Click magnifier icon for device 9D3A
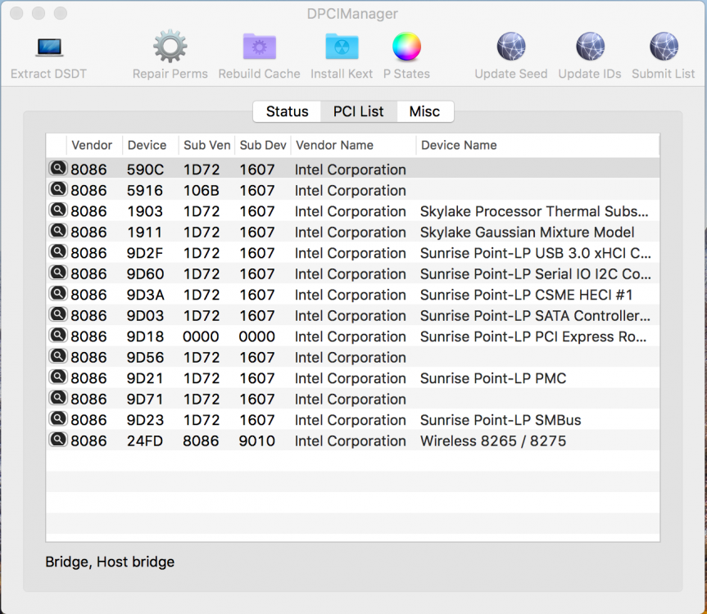Image resolution: width=707 pixels, height=614 pixels. (58, 294)
